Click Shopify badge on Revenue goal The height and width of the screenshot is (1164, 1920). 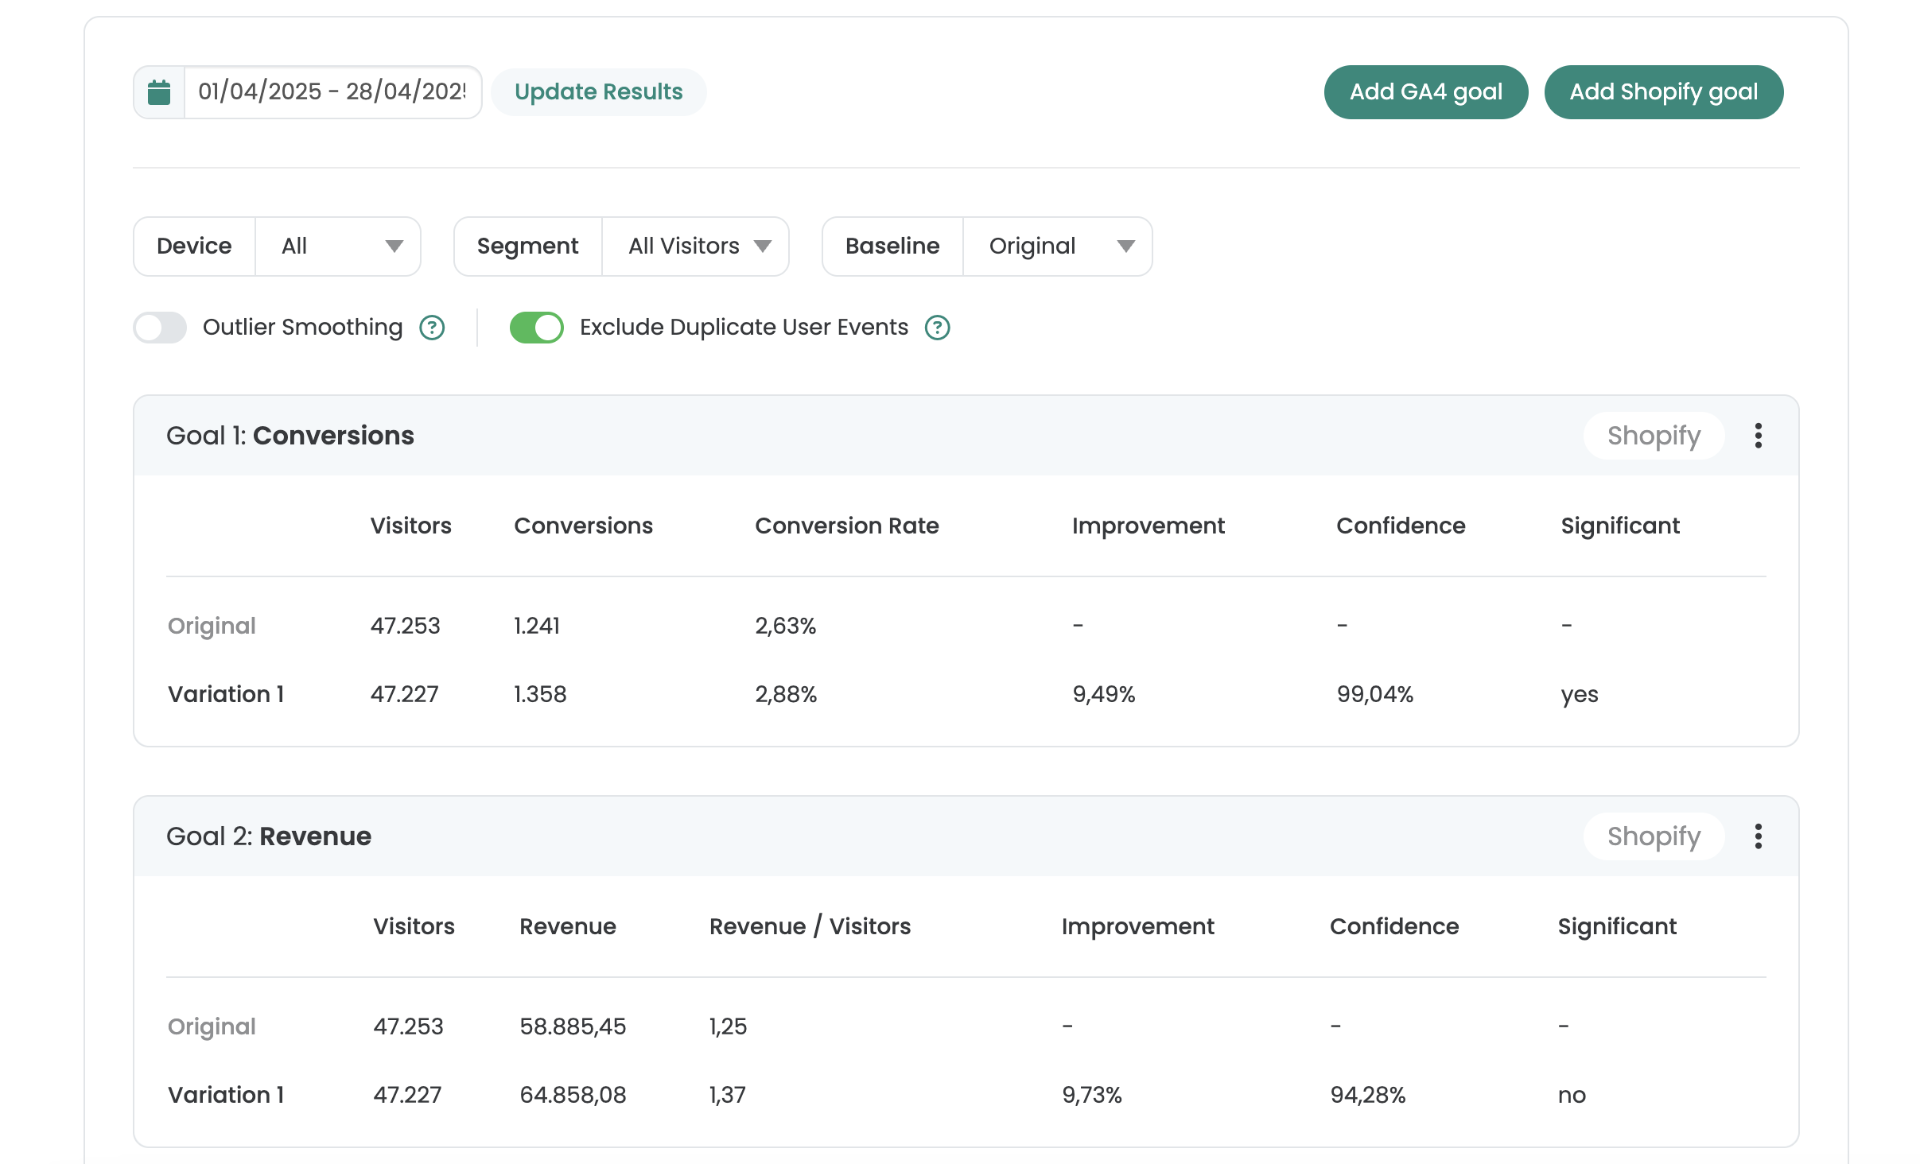point(1653,836)
